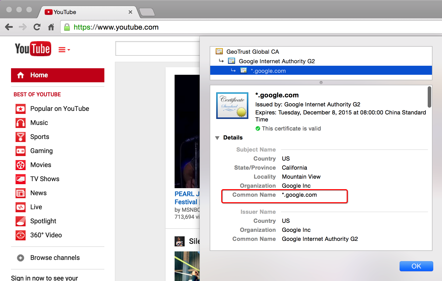Open the TV Shows link
442x281 pixels.
pos(45,179)
